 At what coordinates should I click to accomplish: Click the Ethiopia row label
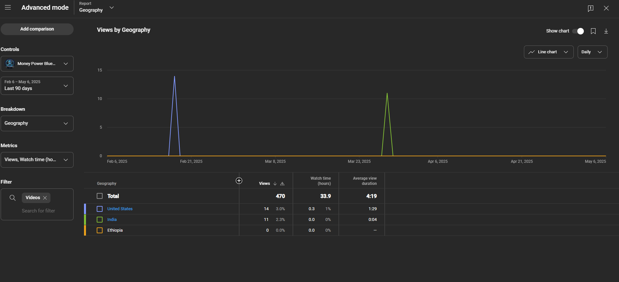click(115, 230)
